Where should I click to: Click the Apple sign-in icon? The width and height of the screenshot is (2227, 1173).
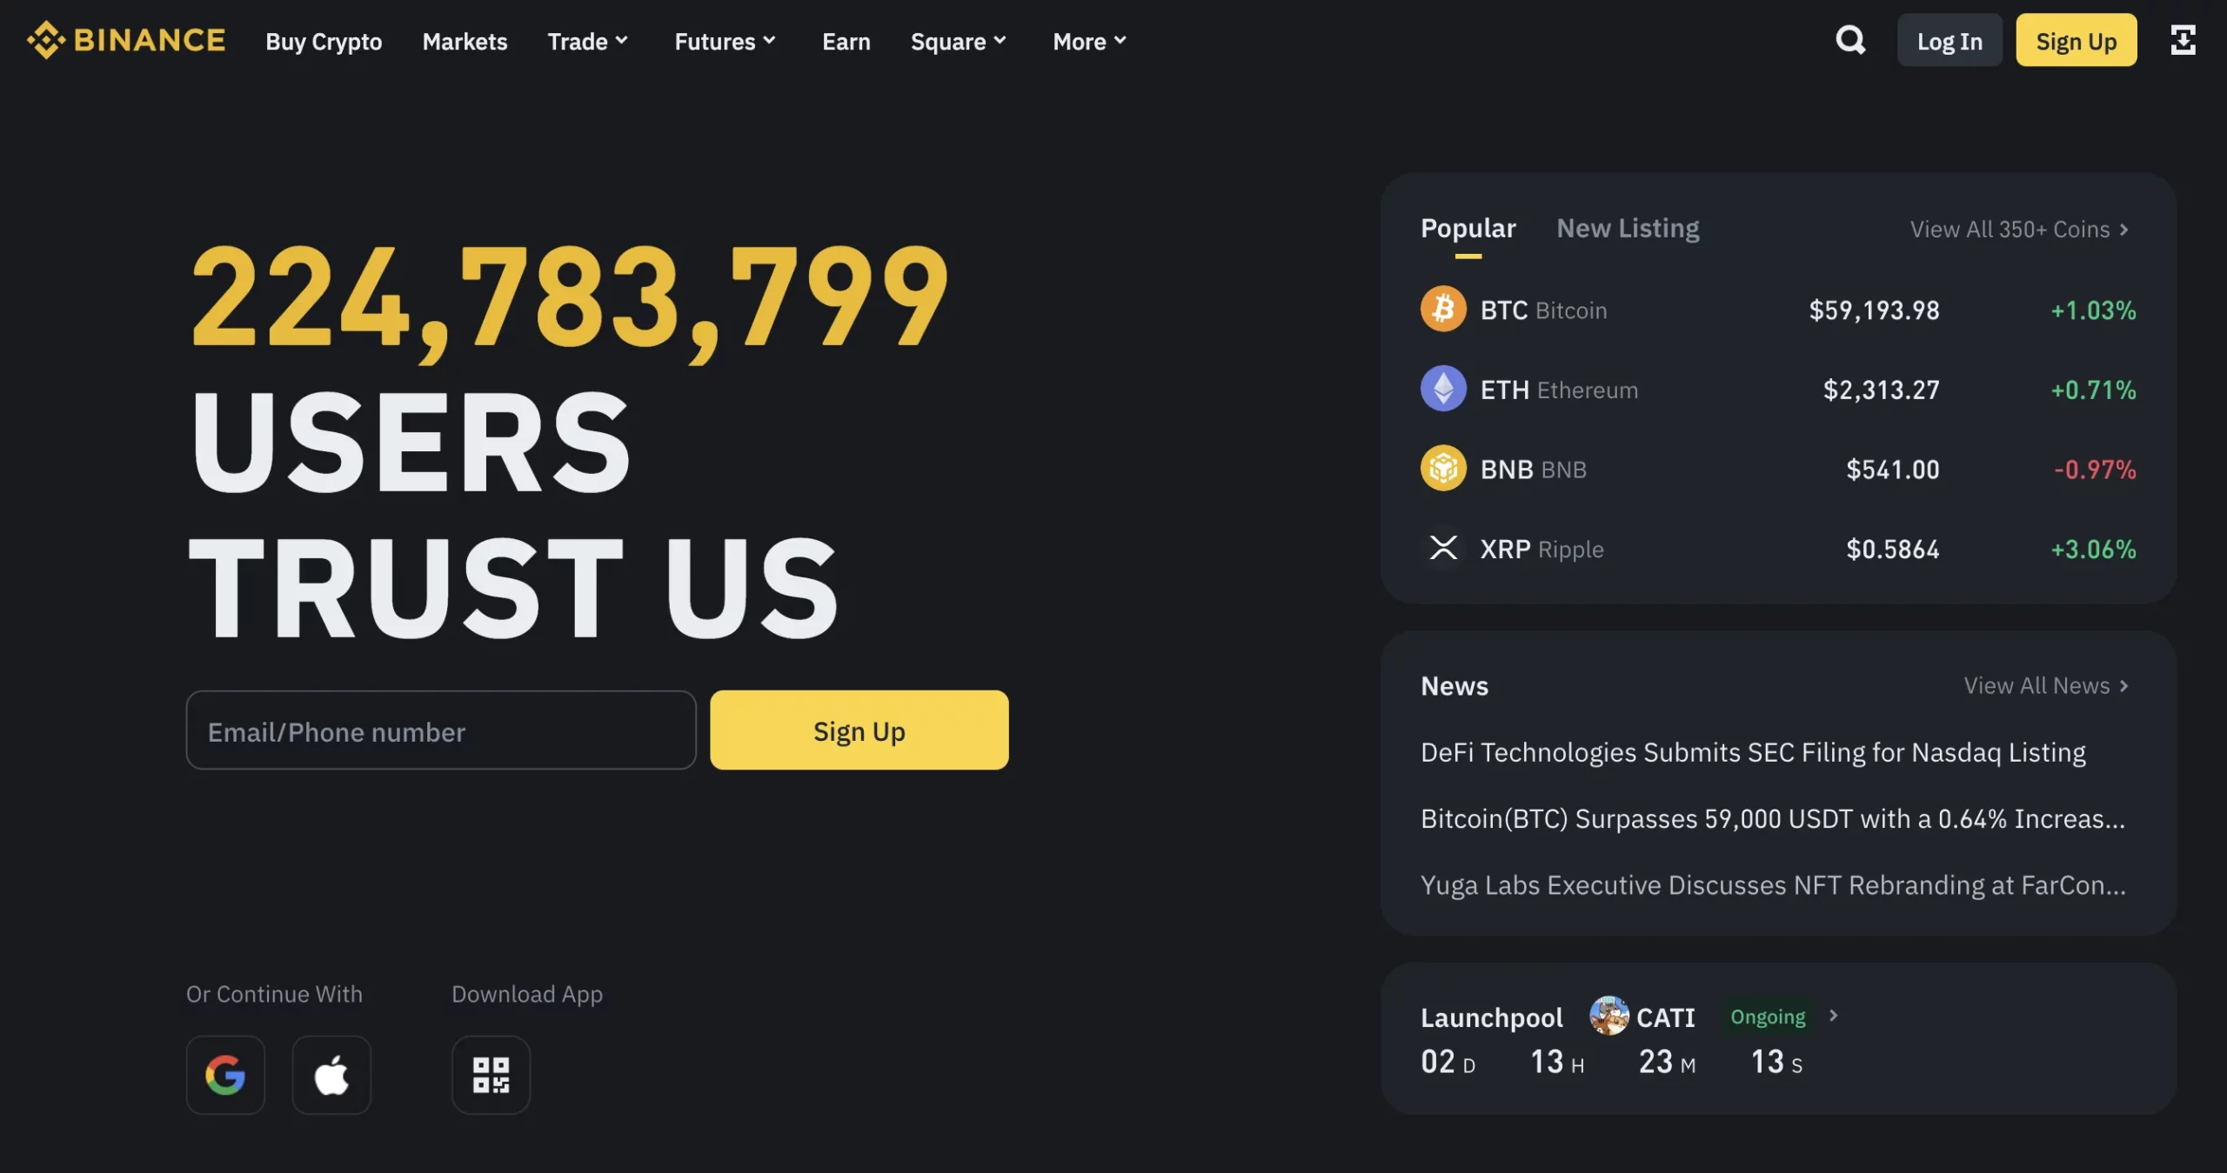coord(331,1075)
